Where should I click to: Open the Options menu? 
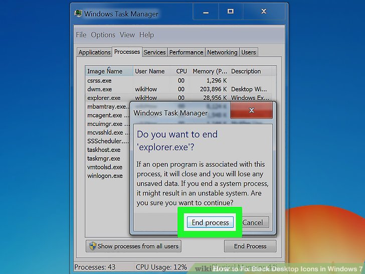103,35
